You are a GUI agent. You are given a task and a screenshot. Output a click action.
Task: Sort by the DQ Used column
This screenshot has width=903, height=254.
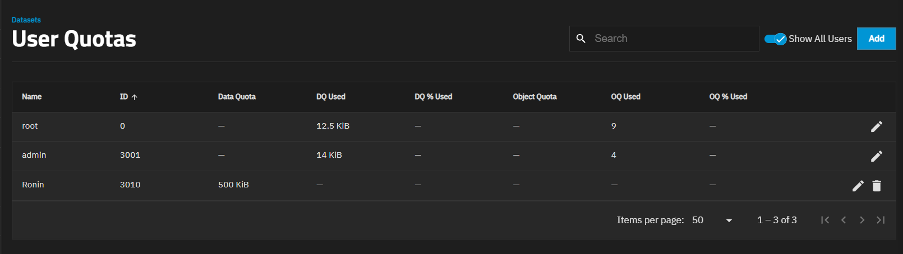[x=331, y=97]
